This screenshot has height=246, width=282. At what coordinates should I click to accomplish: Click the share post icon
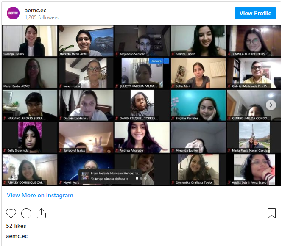tap(41, 213)
